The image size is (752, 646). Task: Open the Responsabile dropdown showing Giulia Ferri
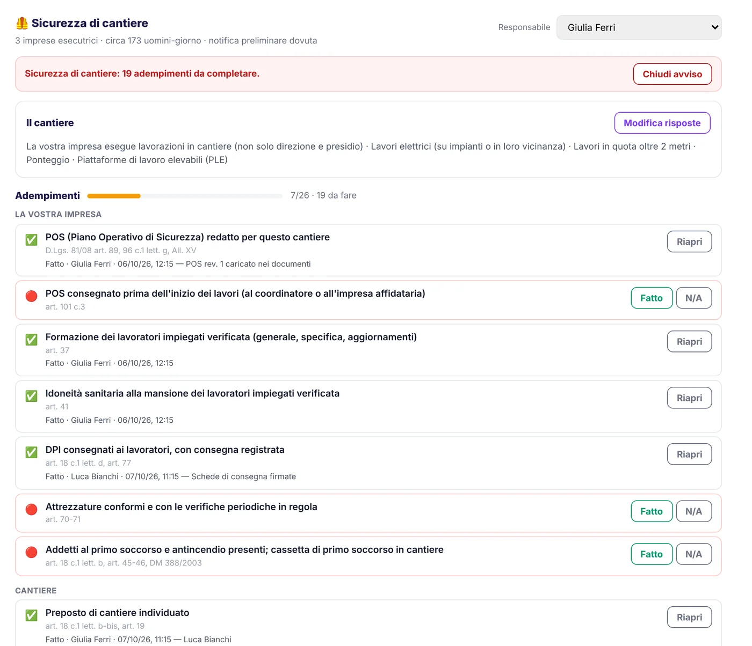[639, 27]
